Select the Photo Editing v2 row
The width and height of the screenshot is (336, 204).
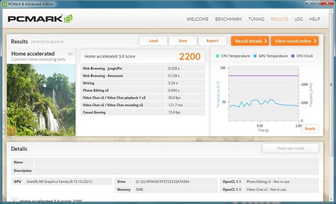coord(142,90)
